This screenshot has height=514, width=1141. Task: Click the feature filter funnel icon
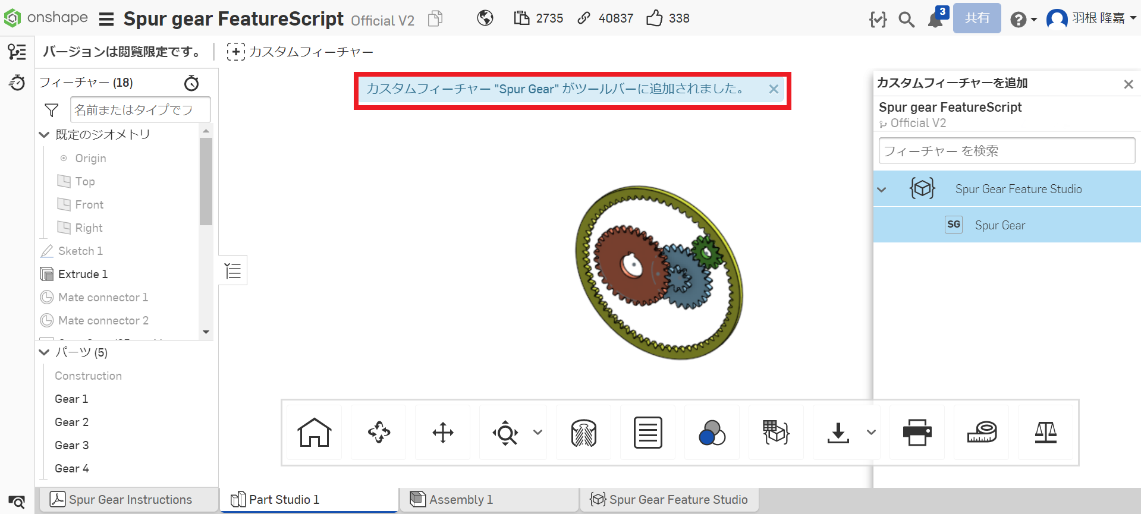pyautogui.click(x=52, y=110)
